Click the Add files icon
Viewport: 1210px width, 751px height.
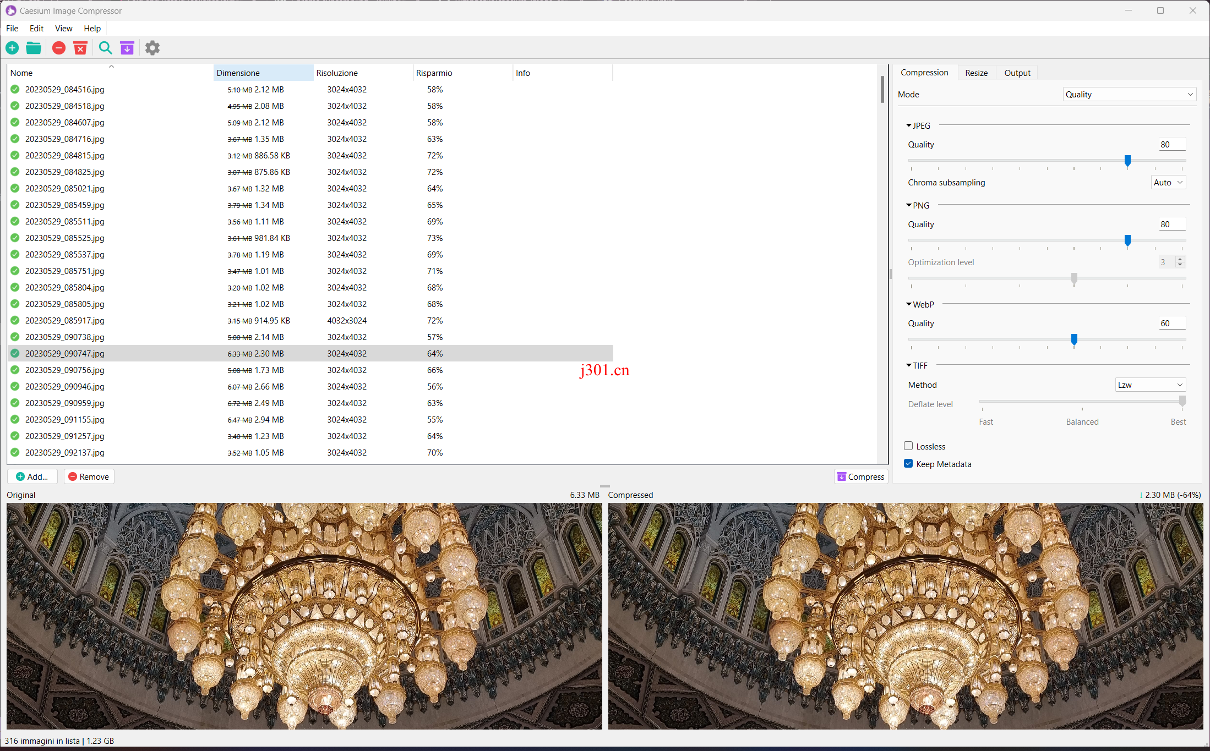12,47
